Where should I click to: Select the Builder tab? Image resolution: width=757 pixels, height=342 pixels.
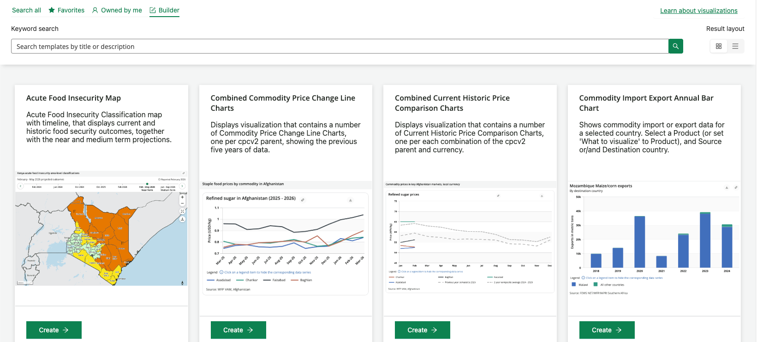[164, 10]
